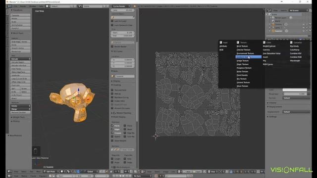Open the Cycles Render engine dropdown
The image size is (317, 178).
[121, 6]
